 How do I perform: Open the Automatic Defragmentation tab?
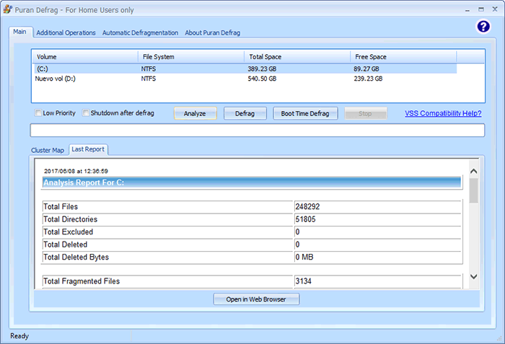[x=140, y=32]
